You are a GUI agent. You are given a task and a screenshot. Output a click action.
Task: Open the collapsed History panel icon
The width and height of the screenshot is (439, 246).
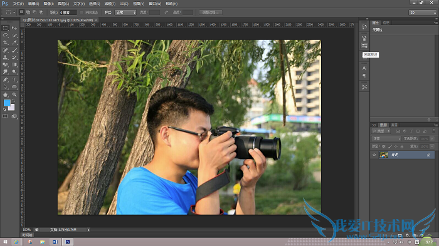[364, 27]
